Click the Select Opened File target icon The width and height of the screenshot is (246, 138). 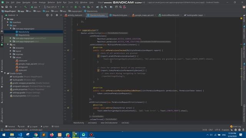click(47, 15)
